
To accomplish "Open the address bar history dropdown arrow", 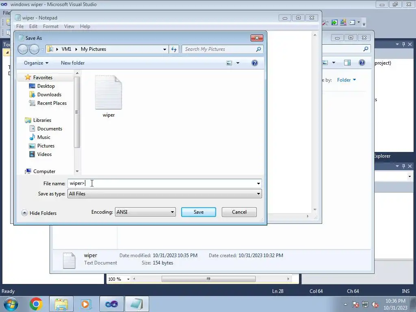I will pyautogui.click(x=165, y=49).
